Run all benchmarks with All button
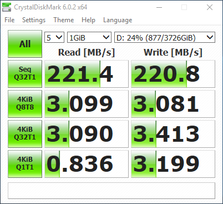The width and height of the screenshot is (223, 204). tap(25, 44)
